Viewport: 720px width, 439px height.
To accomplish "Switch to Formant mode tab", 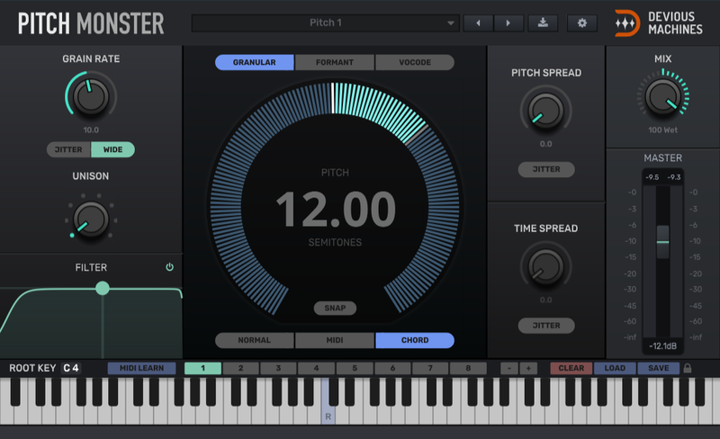I will [334, 63].
